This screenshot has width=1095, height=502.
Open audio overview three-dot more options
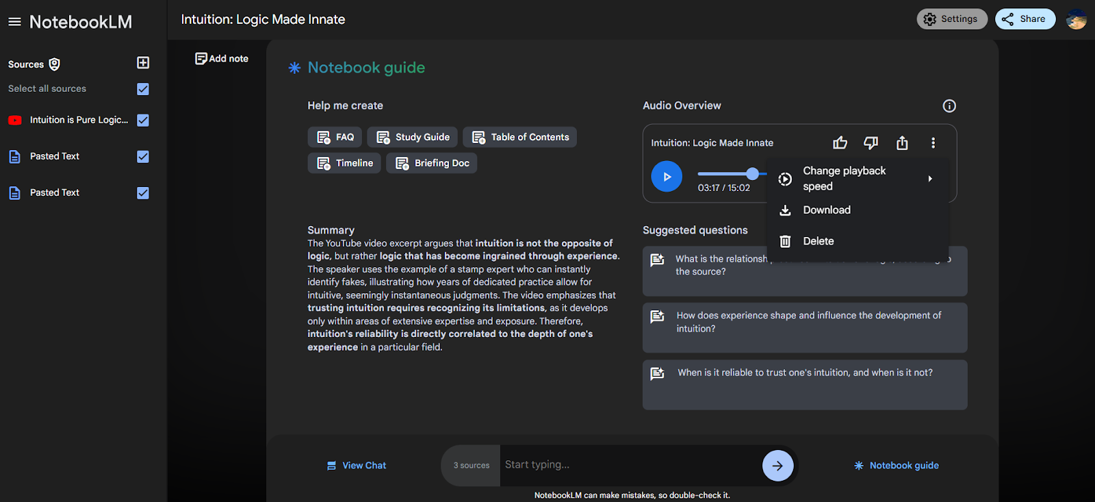point(933,142)
